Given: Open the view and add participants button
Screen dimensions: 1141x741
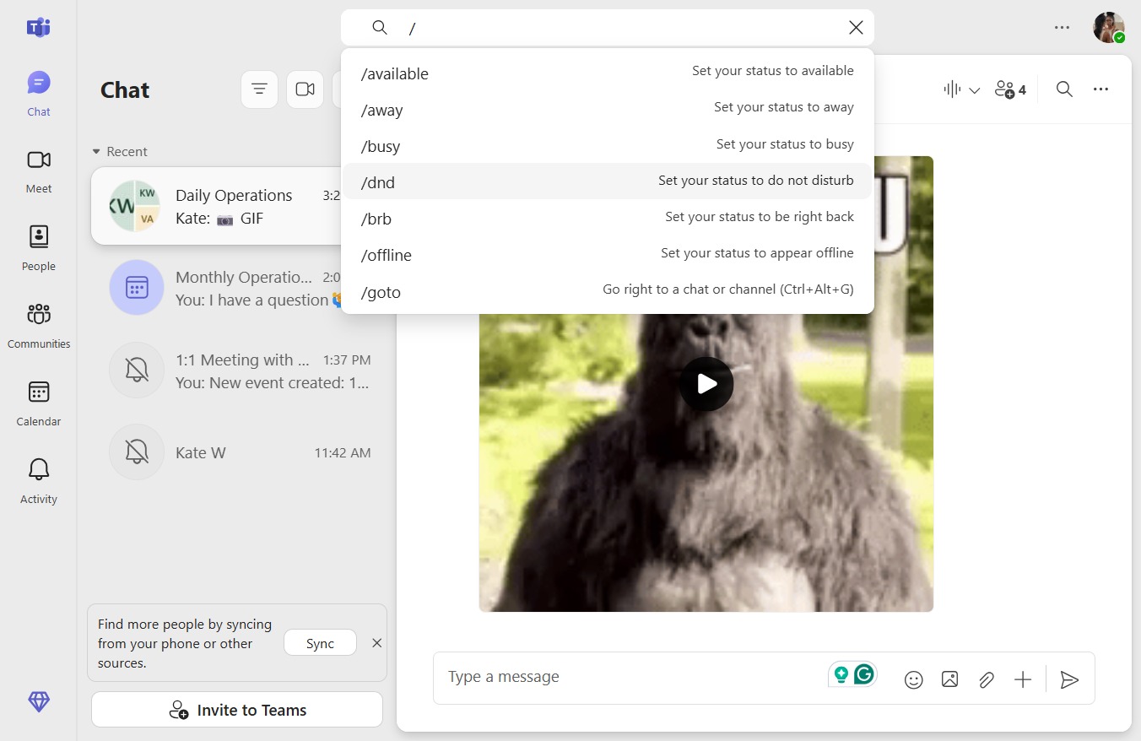Looking at the screenshot, I should point(1010,89).
